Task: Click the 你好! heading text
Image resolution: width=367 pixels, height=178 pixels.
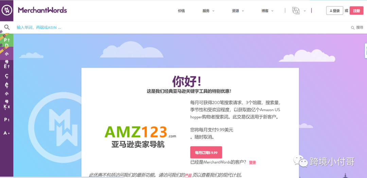Action: [x=187, y=81]
